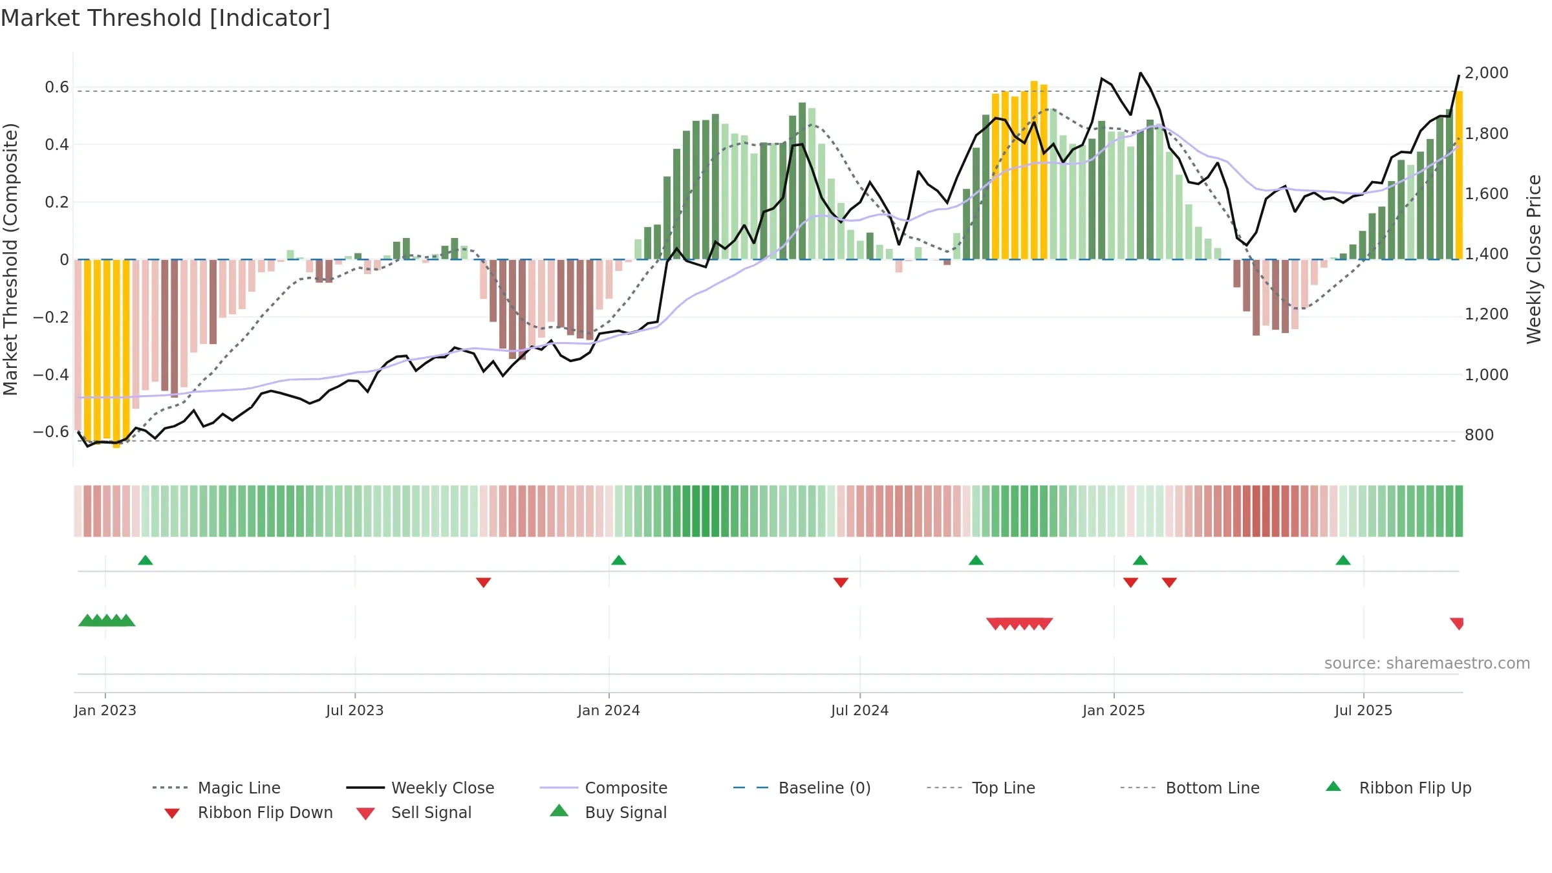The height and width of the screenshot is (873, 1552).
Task: Toggle the Magic Line legend entry
Action: tap(217, 788)
